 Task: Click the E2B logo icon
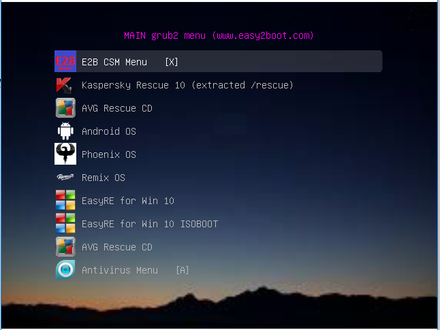click(65, 61)
